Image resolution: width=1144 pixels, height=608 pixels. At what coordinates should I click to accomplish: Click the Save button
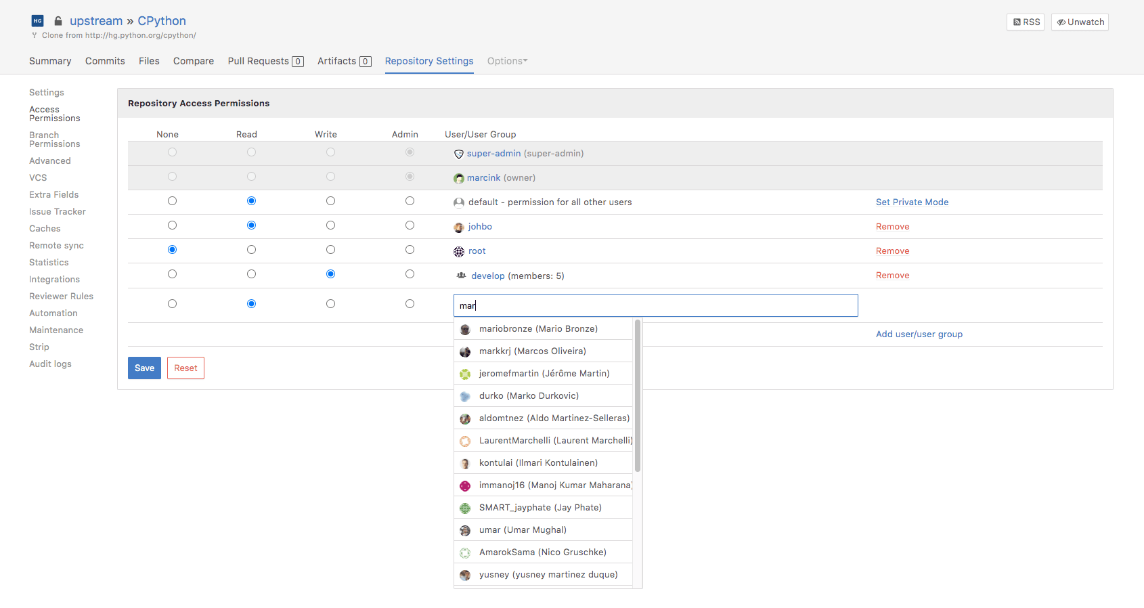pyautogui.click(x=144, y=368)
